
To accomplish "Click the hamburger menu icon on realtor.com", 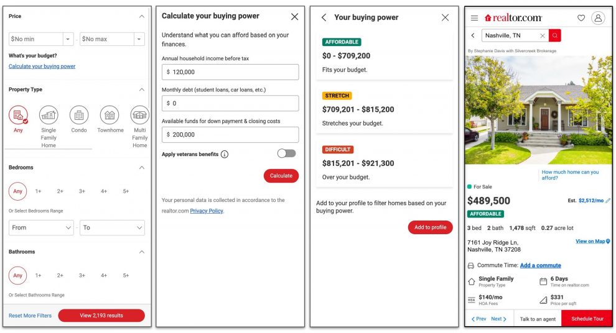I will (474, 18).
